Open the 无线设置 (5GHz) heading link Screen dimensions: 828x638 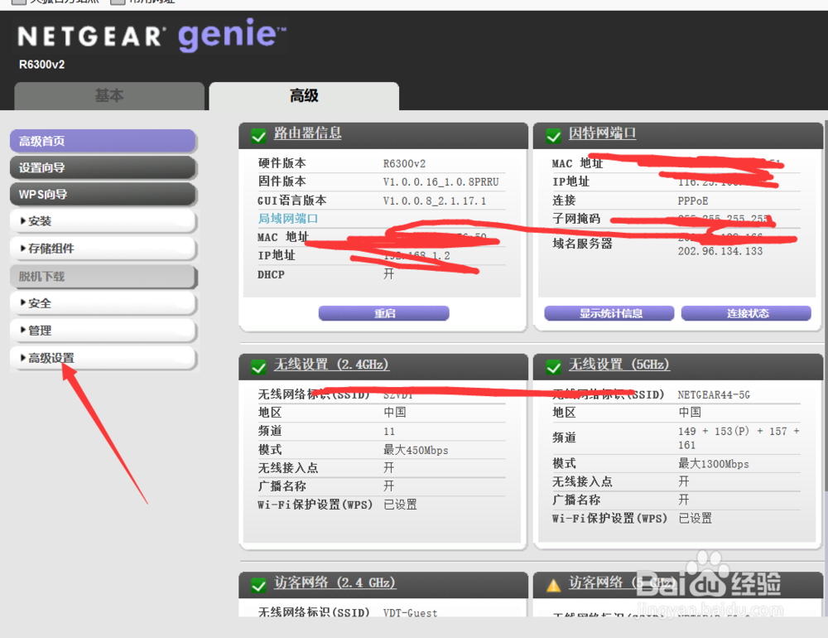pyautogui.click(x=619, y=365)
